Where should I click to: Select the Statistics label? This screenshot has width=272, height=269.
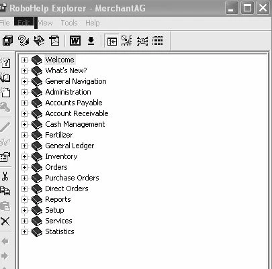click(60, 231)
